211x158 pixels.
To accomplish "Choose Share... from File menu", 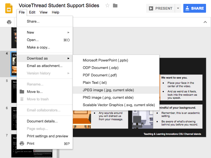I will [45, 22].
